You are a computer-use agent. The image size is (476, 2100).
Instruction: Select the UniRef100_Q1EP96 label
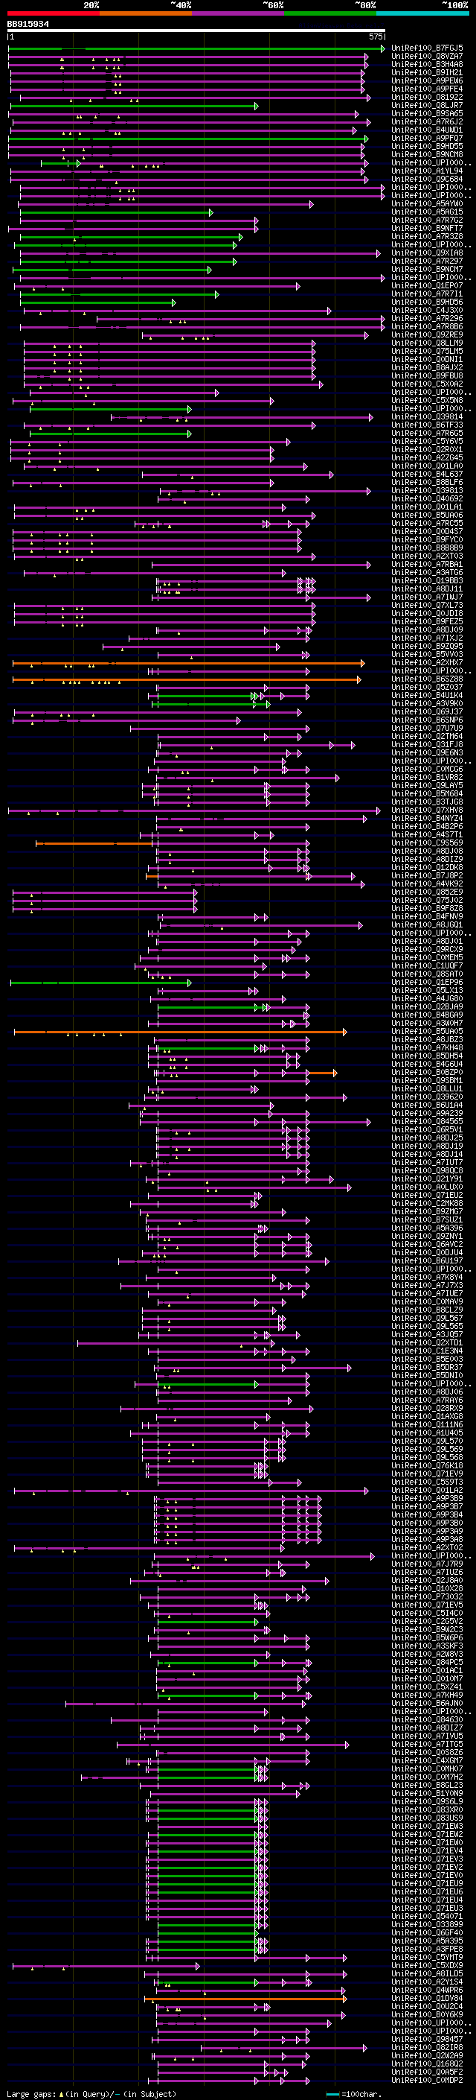(x=427, y=983)
